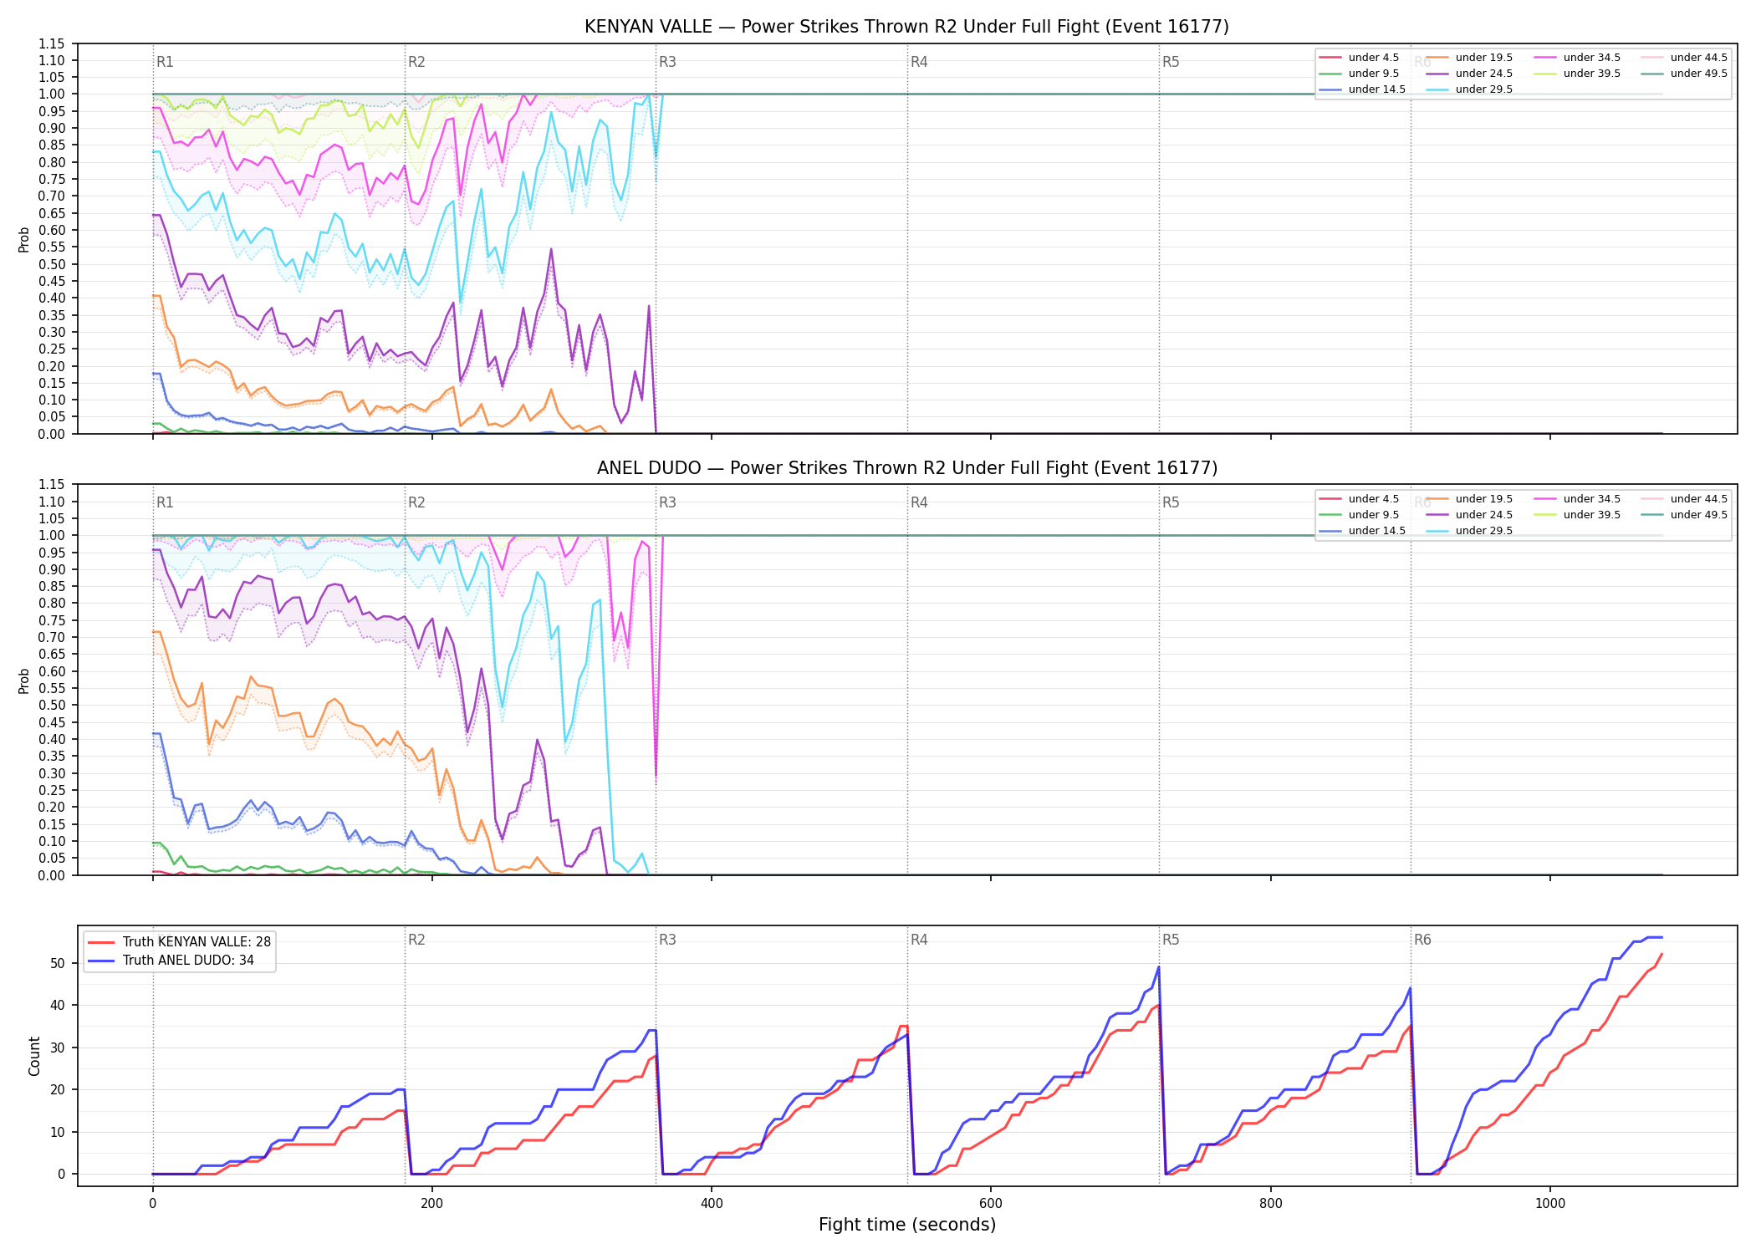The image size is (1756, 1254).
Task: Click Count axis tick label '50'
Action: click(58, 963)
